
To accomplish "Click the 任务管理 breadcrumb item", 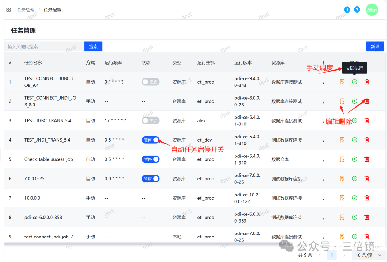I will [26, 10].
